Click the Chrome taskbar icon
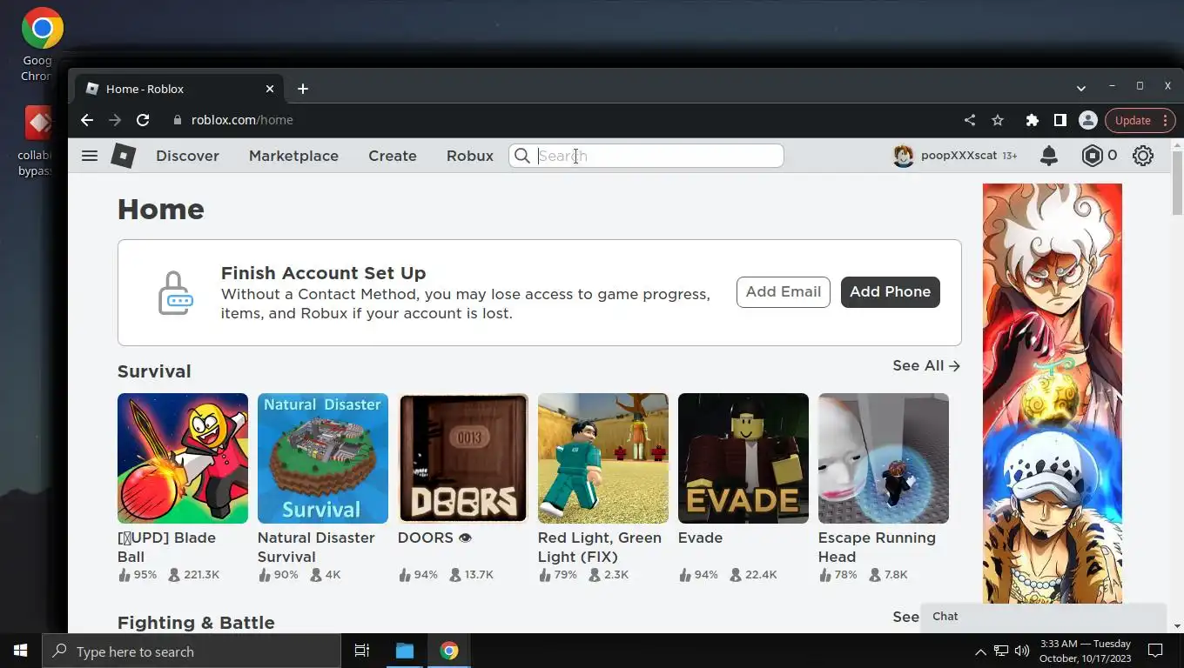1184x668 pixels. pyautogui.click(x=448, y=651)
